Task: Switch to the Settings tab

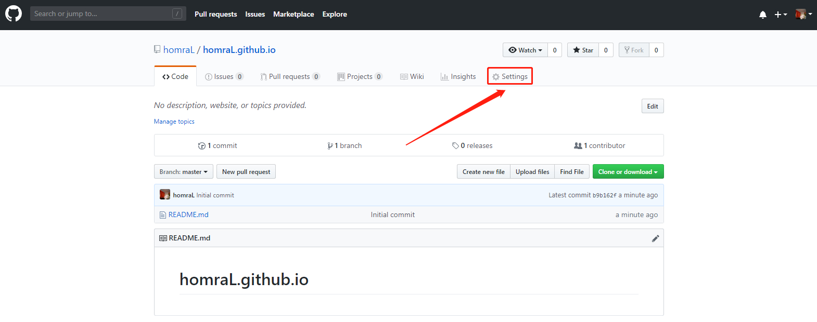Action: 510,76
